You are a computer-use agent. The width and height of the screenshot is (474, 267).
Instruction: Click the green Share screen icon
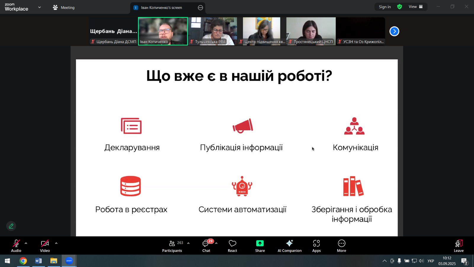260,244
